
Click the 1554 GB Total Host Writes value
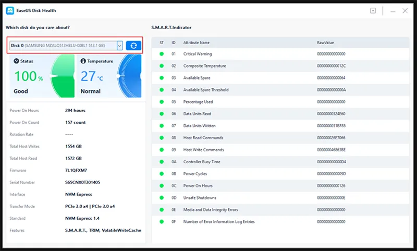(x=73, y=147)
